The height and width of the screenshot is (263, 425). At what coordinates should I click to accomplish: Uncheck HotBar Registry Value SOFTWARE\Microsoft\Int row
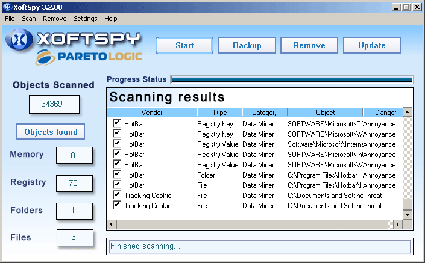(117, 154)
